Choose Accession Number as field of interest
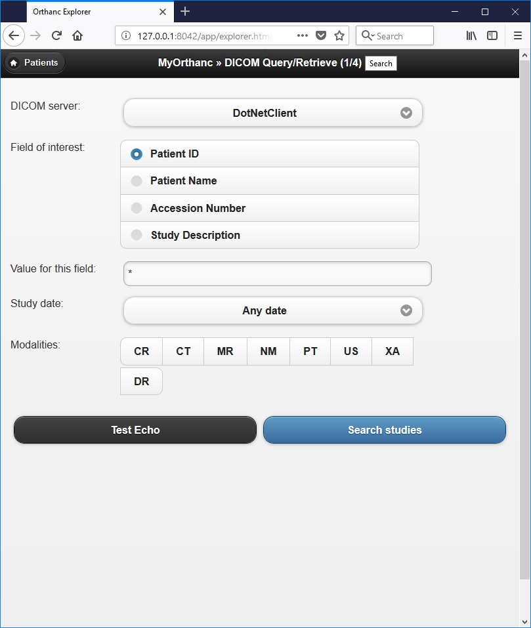Image resolution: width=531 pixels, height=628 pixels. coord(137,208)
